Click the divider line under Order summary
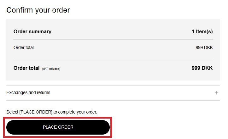This screenshot has width=228, height=139. (113, 39)
